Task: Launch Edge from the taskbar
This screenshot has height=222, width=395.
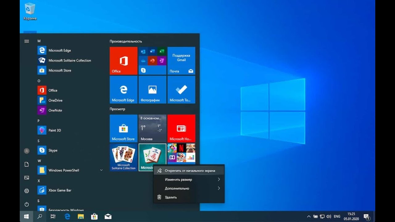Action: tap(67, 216)
